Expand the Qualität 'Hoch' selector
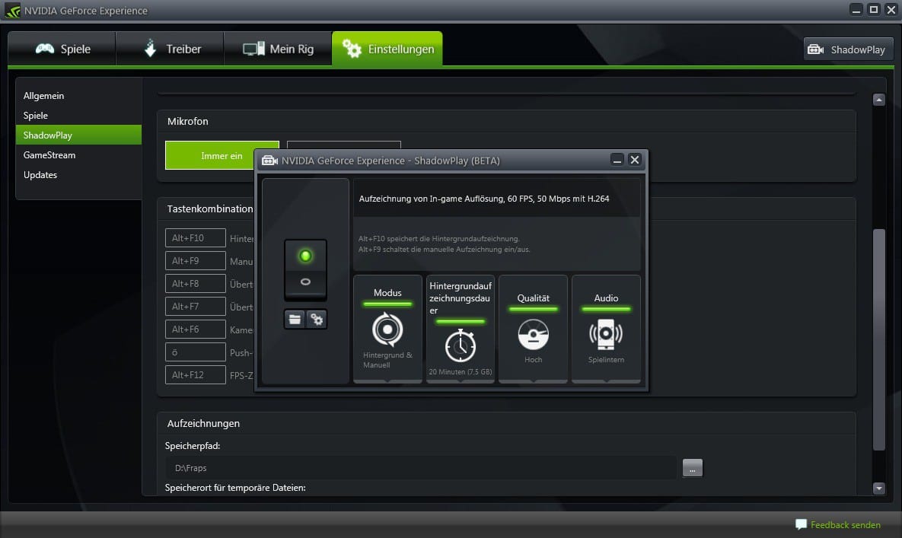 pos(533,360)
